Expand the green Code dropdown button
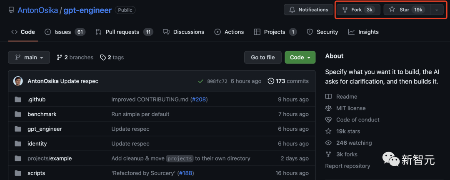This screenshot has width=450, height=180. [x=300, y=57]
